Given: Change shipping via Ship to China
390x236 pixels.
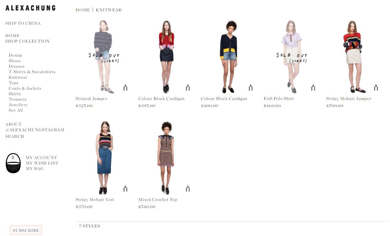Looking at the screenshot, I should [23, 23].
